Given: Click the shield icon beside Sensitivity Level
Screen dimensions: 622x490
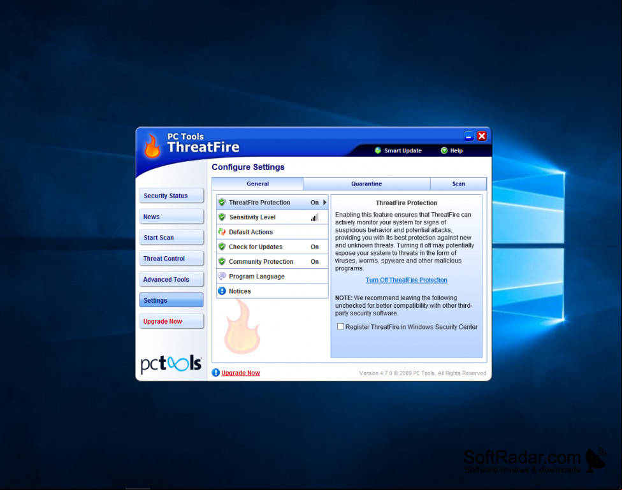Looking at the screenshot, I should (x=222, y=217).
